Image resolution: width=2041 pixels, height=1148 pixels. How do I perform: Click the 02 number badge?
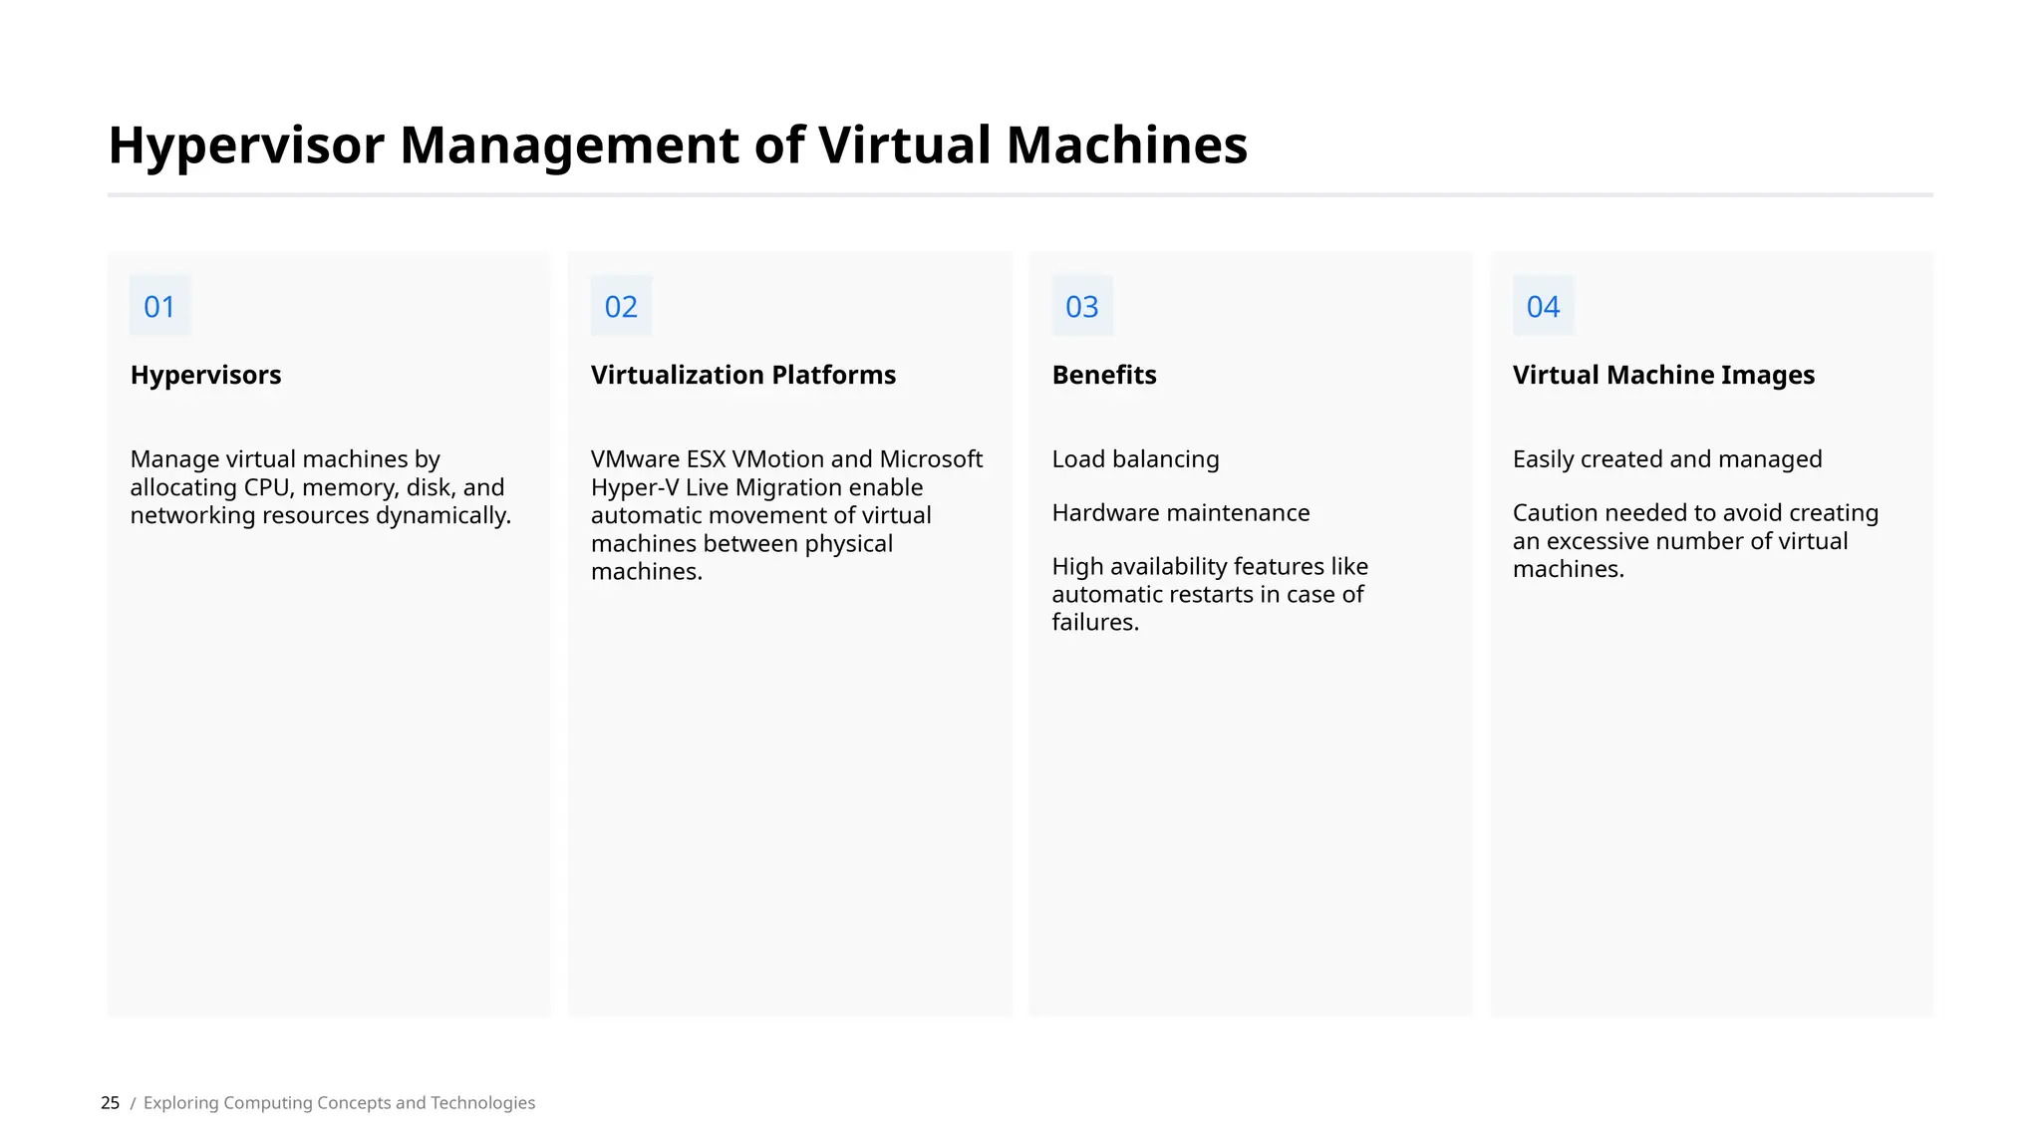(621, 306)
